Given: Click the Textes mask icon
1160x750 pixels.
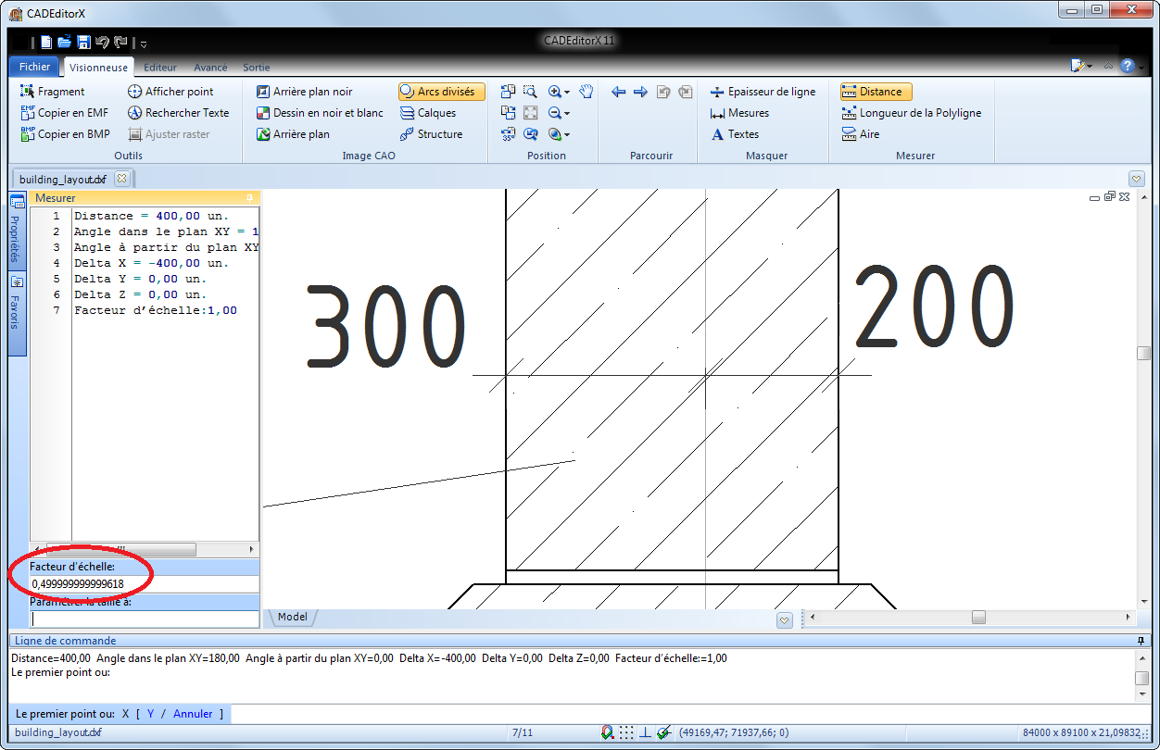Looking at the screenshot, I should (x=735, y=134).
